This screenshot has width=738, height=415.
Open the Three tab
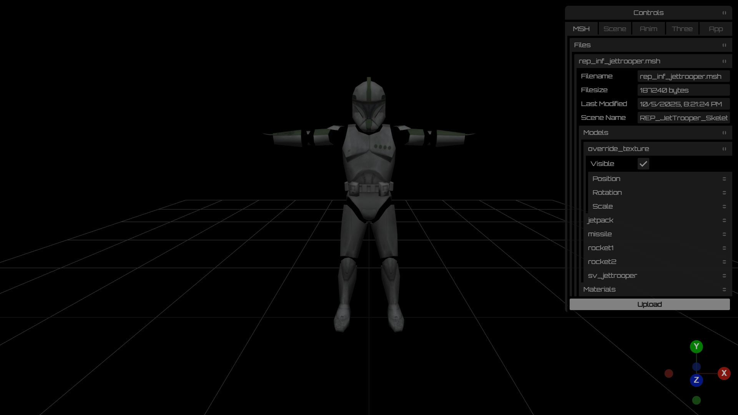coord(682,29)
